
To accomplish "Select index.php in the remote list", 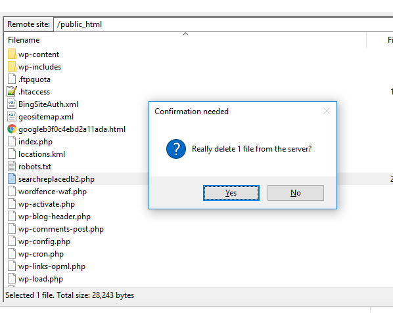I will (35, 142).
